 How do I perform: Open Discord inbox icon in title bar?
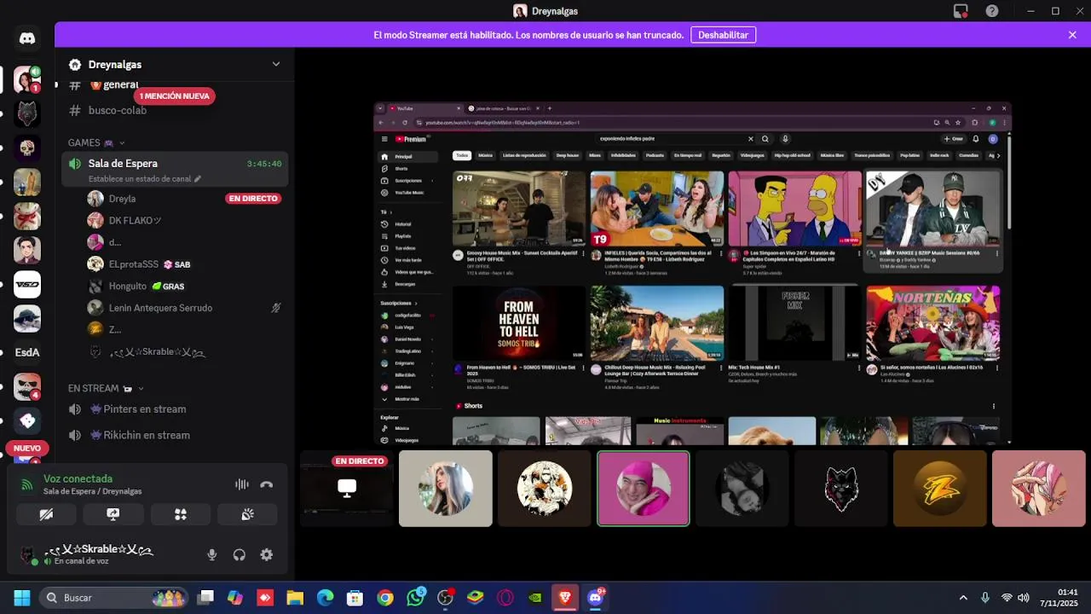(961, 11)
